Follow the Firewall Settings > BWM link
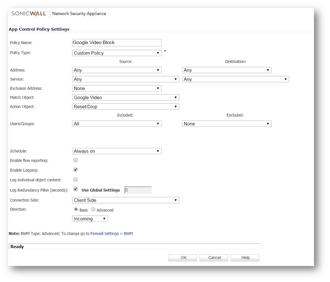 [111, 234]
